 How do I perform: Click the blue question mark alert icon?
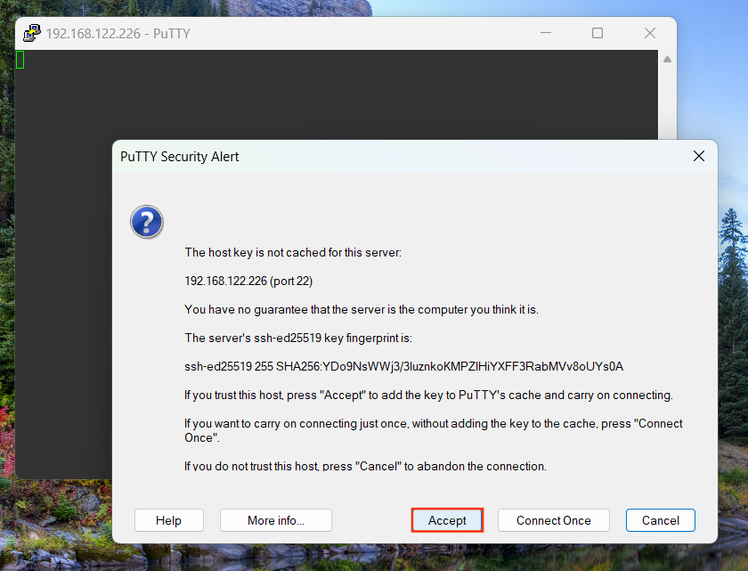point(147,221)
